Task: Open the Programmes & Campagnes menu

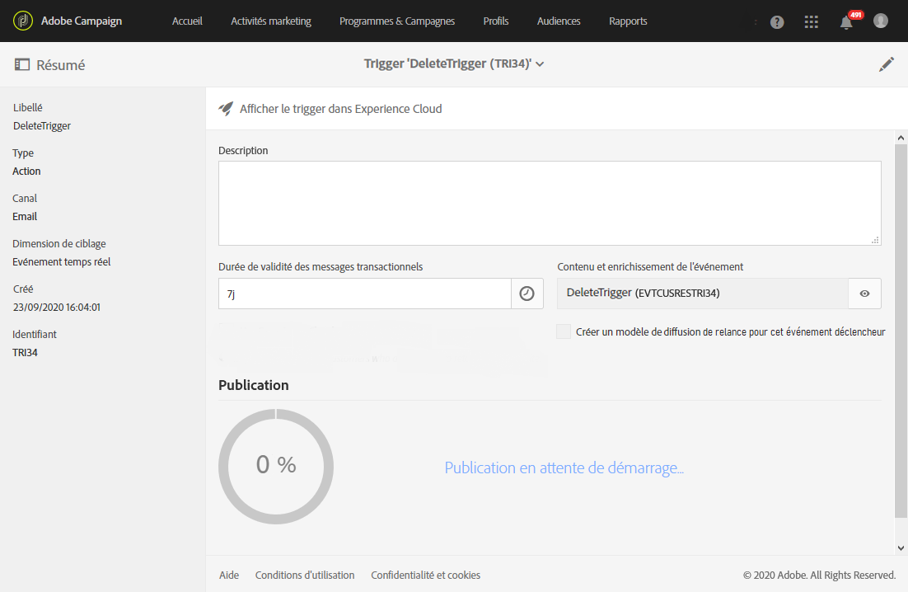Action: tap(397, 21)
